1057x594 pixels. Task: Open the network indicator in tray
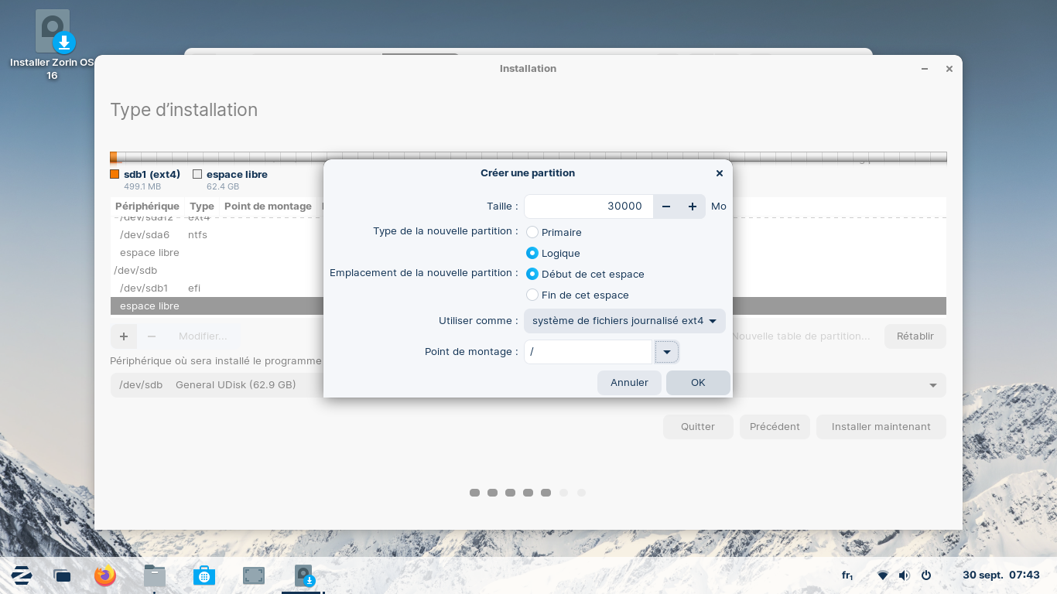tap(882, 575)
